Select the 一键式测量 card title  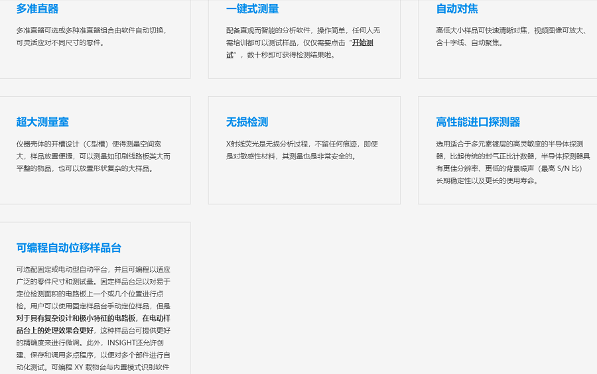(x=252, y=9)
